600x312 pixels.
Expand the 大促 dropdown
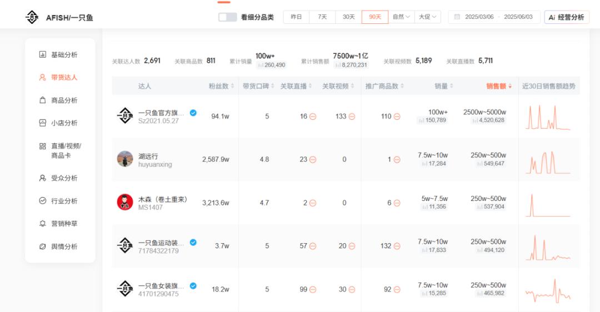(x=427, y=17)
